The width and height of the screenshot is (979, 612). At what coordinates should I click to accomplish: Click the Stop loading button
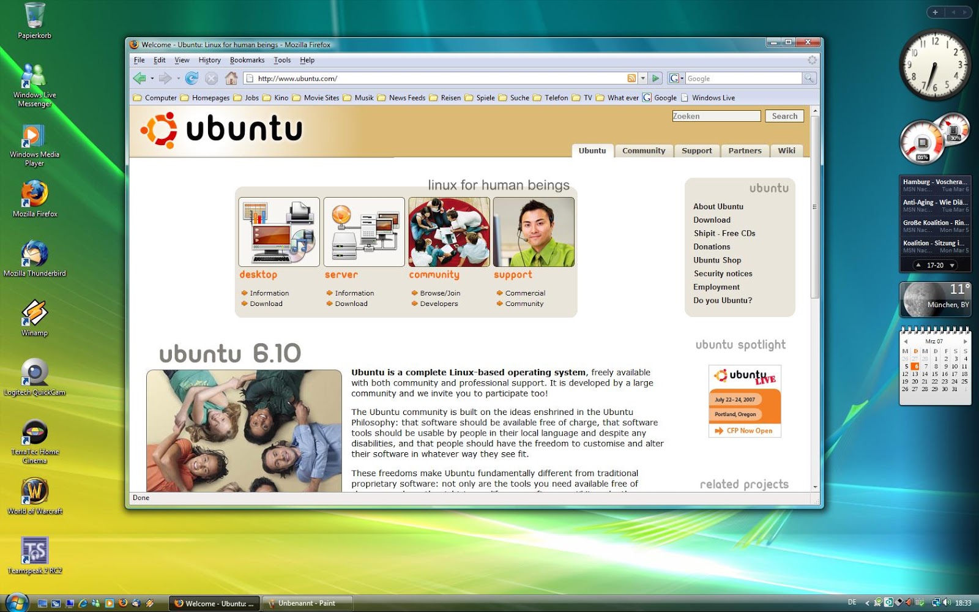pyautogui.click(x=211, y=78)
